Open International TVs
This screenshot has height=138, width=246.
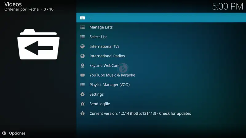click(x=161, y=46)
